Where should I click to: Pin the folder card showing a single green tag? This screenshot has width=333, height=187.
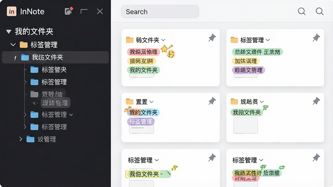[316, 101]
